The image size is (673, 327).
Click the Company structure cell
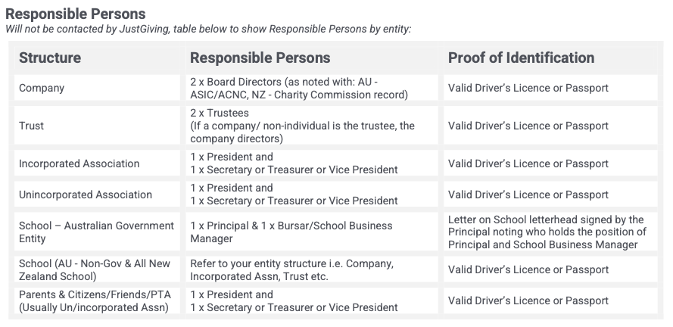[x=97, y=88]
